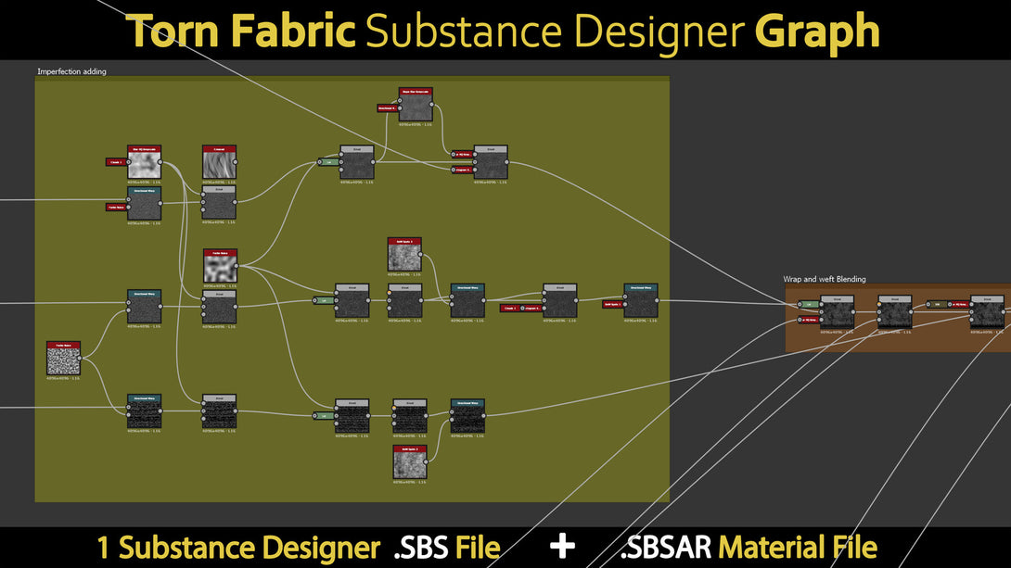Click Clouds 1 red tag in the middle row
The height and width of the screenshot is (568, 1011).
click(x=510, y=308)
